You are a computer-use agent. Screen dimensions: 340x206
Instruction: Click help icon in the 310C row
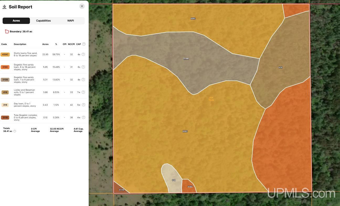(x=83, y=67)
